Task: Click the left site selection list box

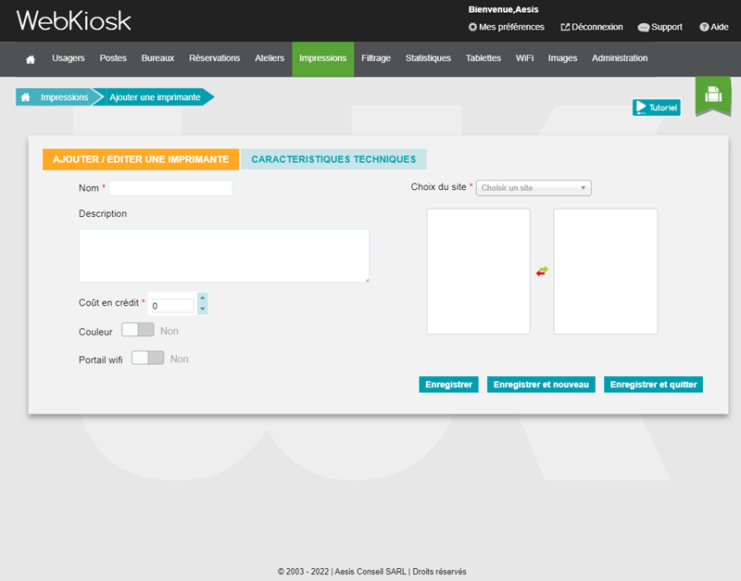Action: pos(478,272)
